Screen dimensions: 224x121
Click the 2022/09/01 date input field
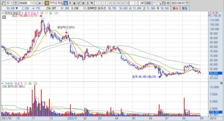coord(178,3)
